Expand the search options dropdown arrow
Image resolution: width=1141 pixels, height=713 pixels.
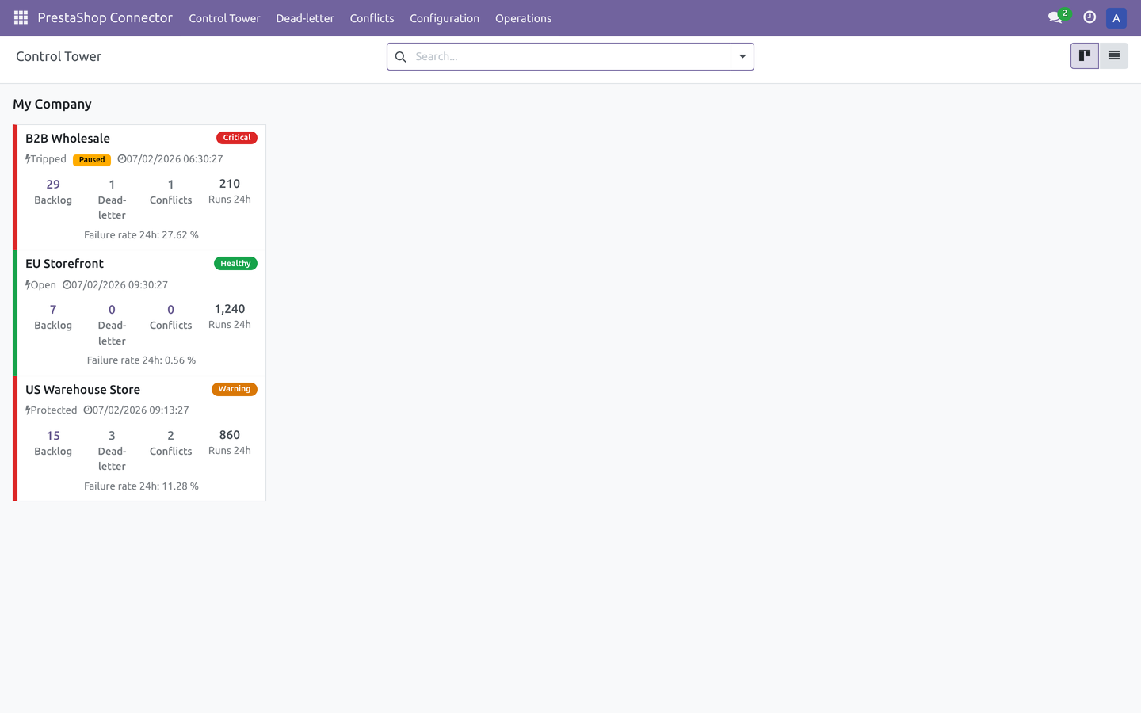[742, 57]
